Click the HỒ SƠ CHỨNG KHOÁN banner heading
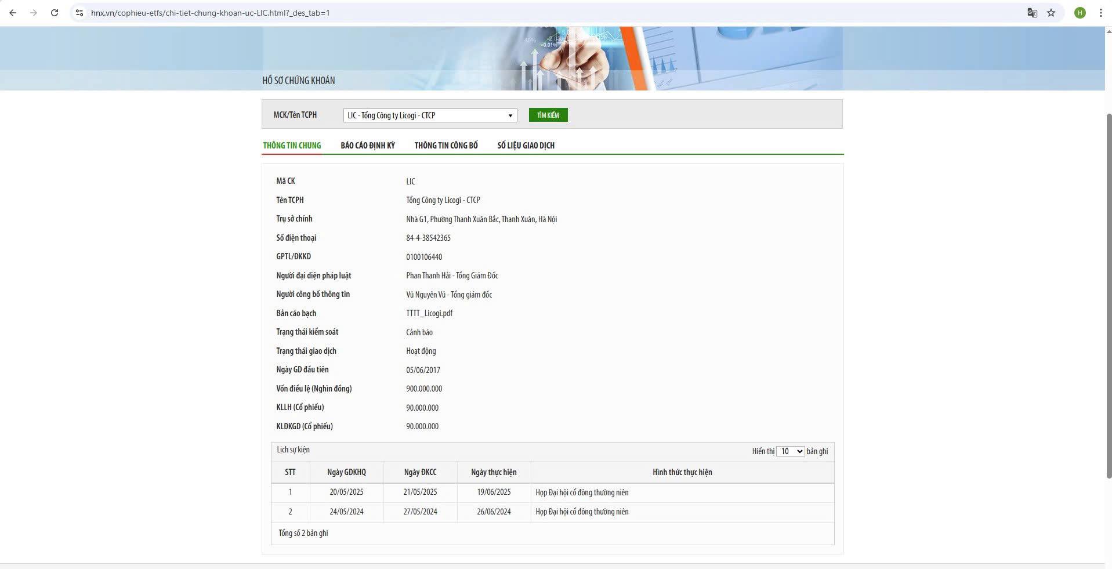The width and height of the screenshot is (1112, 569). pos(299,81)
